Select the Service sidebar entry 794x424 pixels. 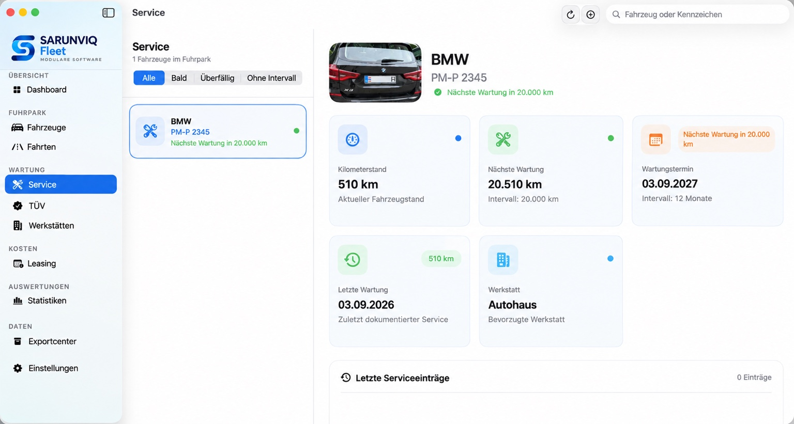pos(61,184)
